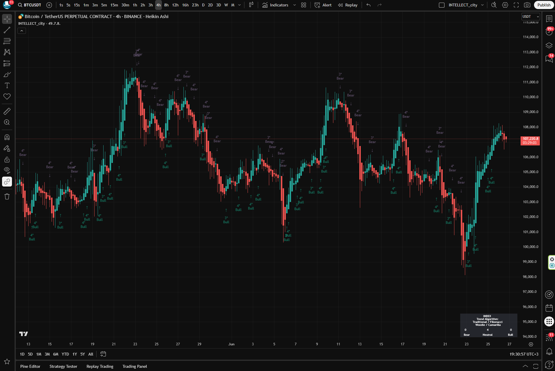Take a chart snapshot with camera icon

527,5
